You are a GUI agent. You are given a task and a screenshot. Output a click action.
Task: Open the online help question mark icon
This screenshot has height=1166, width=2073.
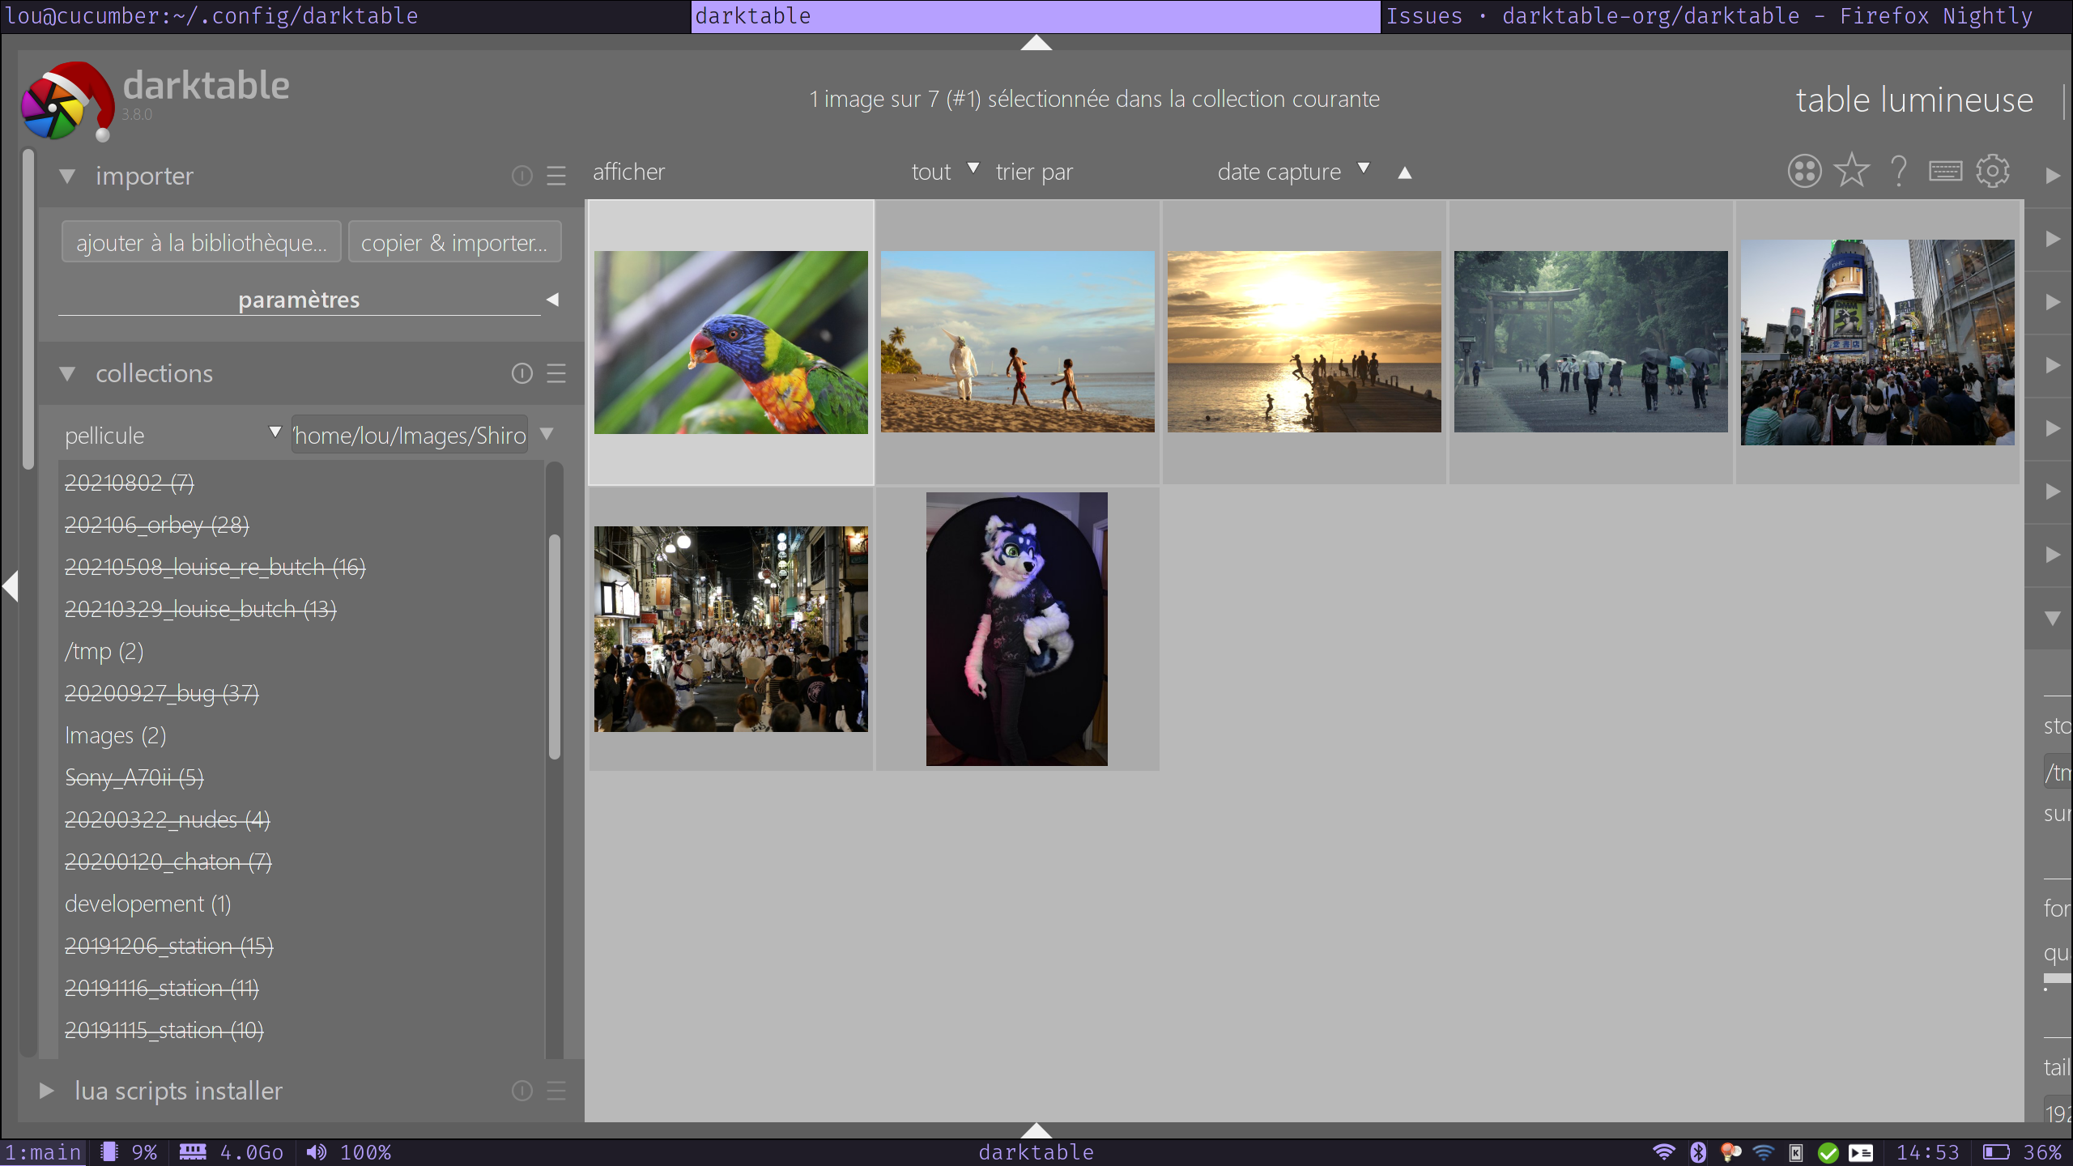pyautogui.click(x=1898, y=172)
